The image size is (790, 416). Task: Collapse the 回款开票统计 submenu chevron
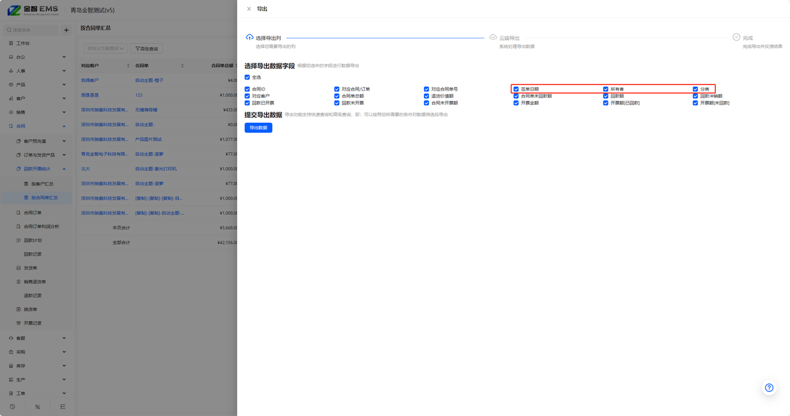64,169
